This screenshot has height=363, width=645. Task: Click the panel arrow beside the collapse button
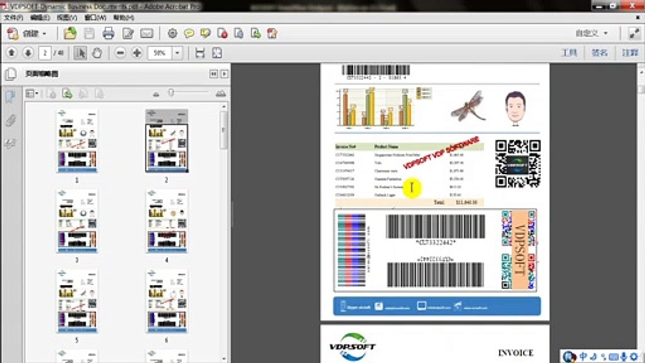click(224, 74)
